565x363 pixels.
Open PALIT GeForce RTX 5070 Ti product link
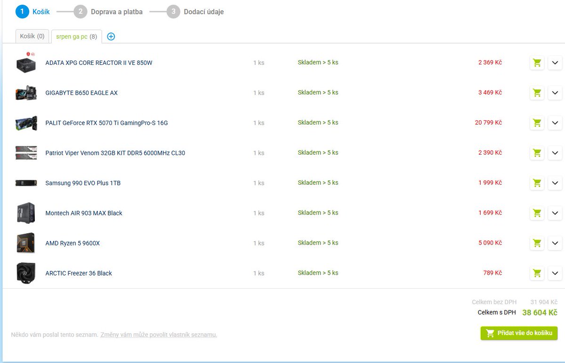[x=106, y=123]
